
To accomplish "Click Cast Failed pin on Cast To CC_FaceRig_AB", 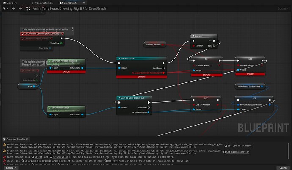I will [149, 107].
